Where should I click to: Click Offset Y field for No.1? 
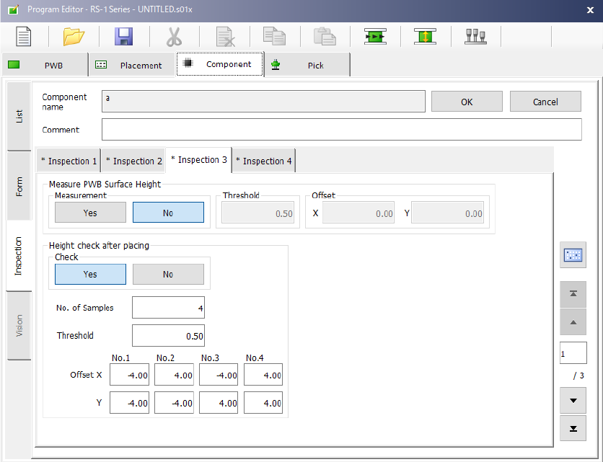pos(129,402)
